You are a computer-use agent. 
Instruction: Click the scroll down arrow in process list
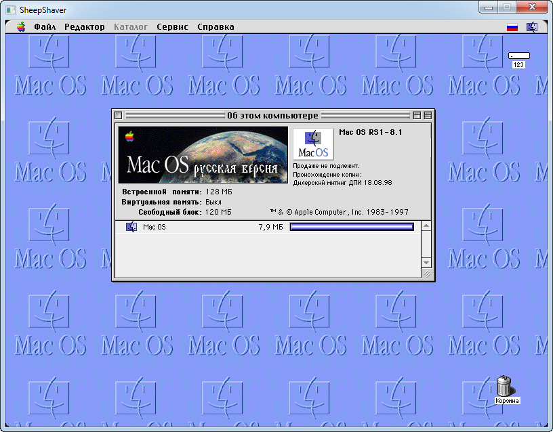[426, 263]
